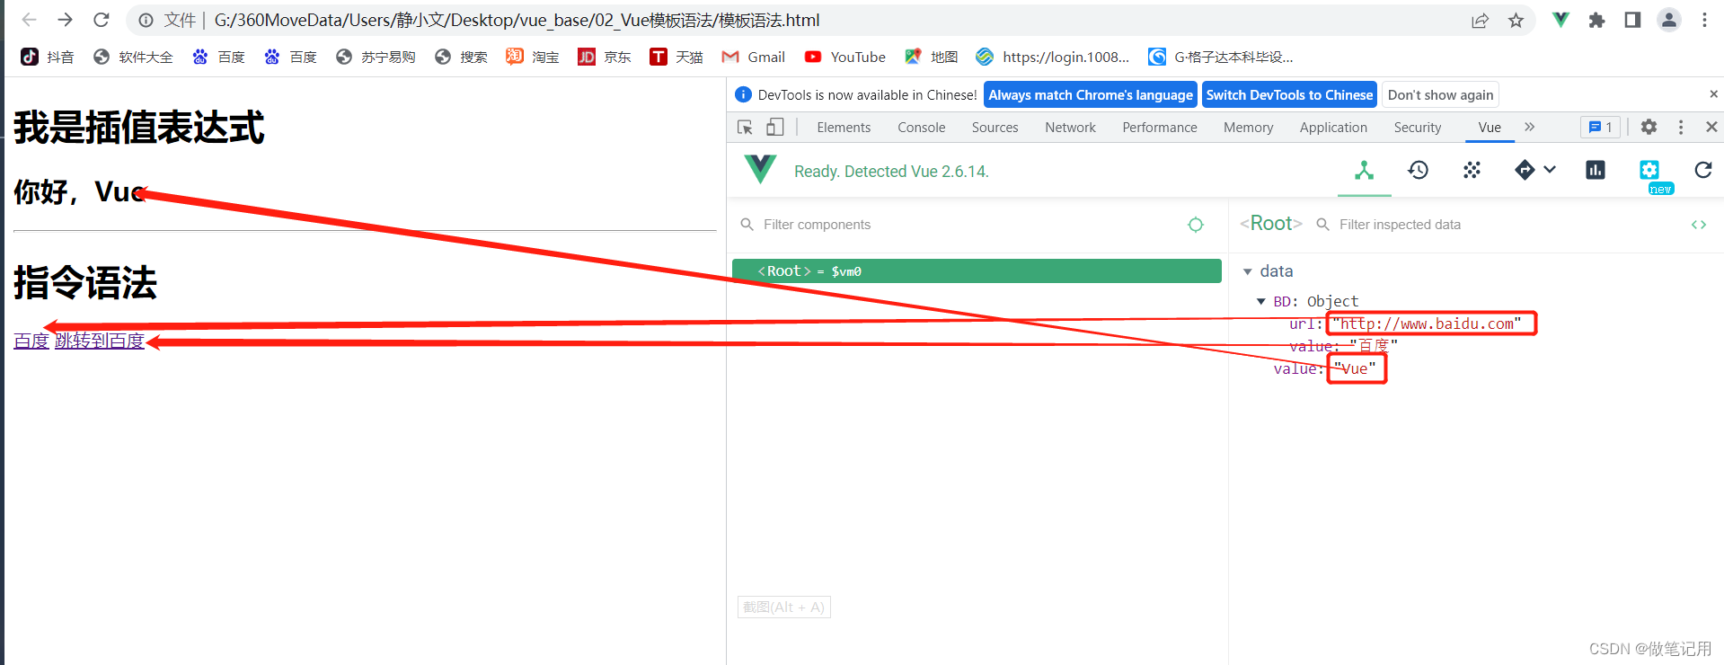The image size is (1724, 665).
Task: Switch to the Security tab
Action: (x=1417, y=128)
